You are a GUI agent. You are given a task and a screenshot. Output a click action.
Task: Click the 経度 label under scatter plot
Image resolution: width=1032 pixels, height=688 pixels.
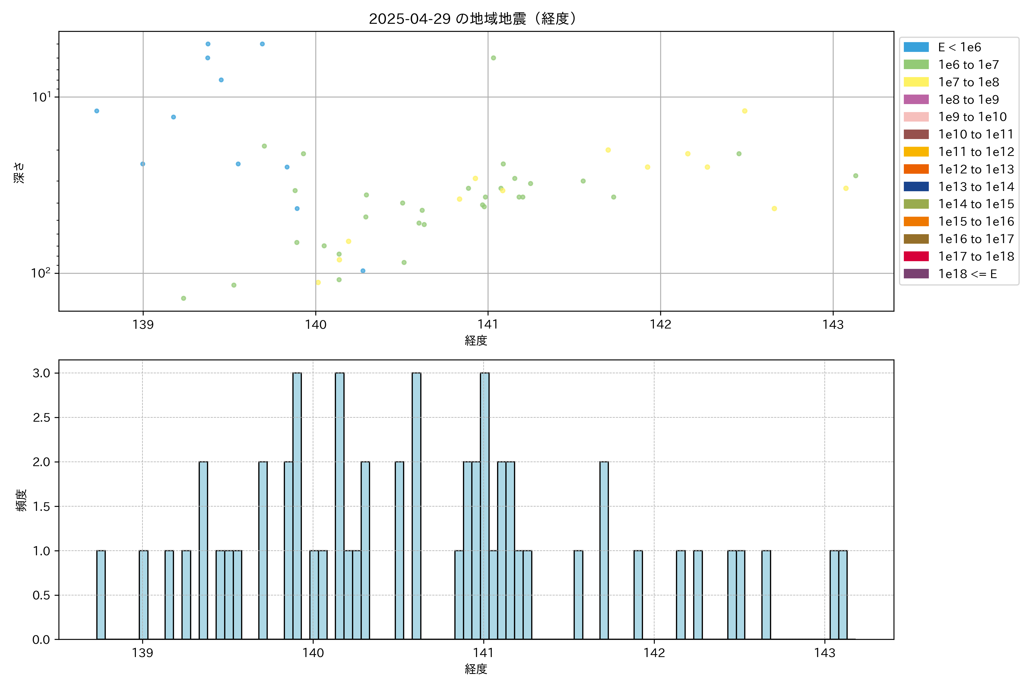(476, 341)
